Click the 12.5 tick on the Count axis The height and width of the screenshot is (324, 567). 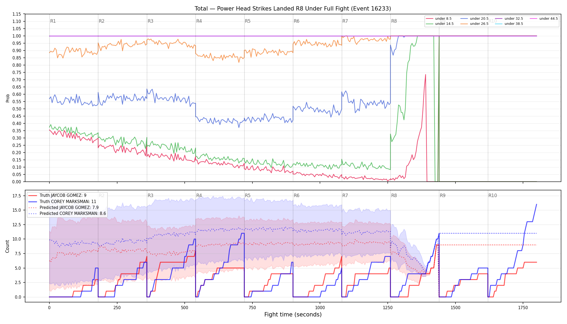[17, 225]
